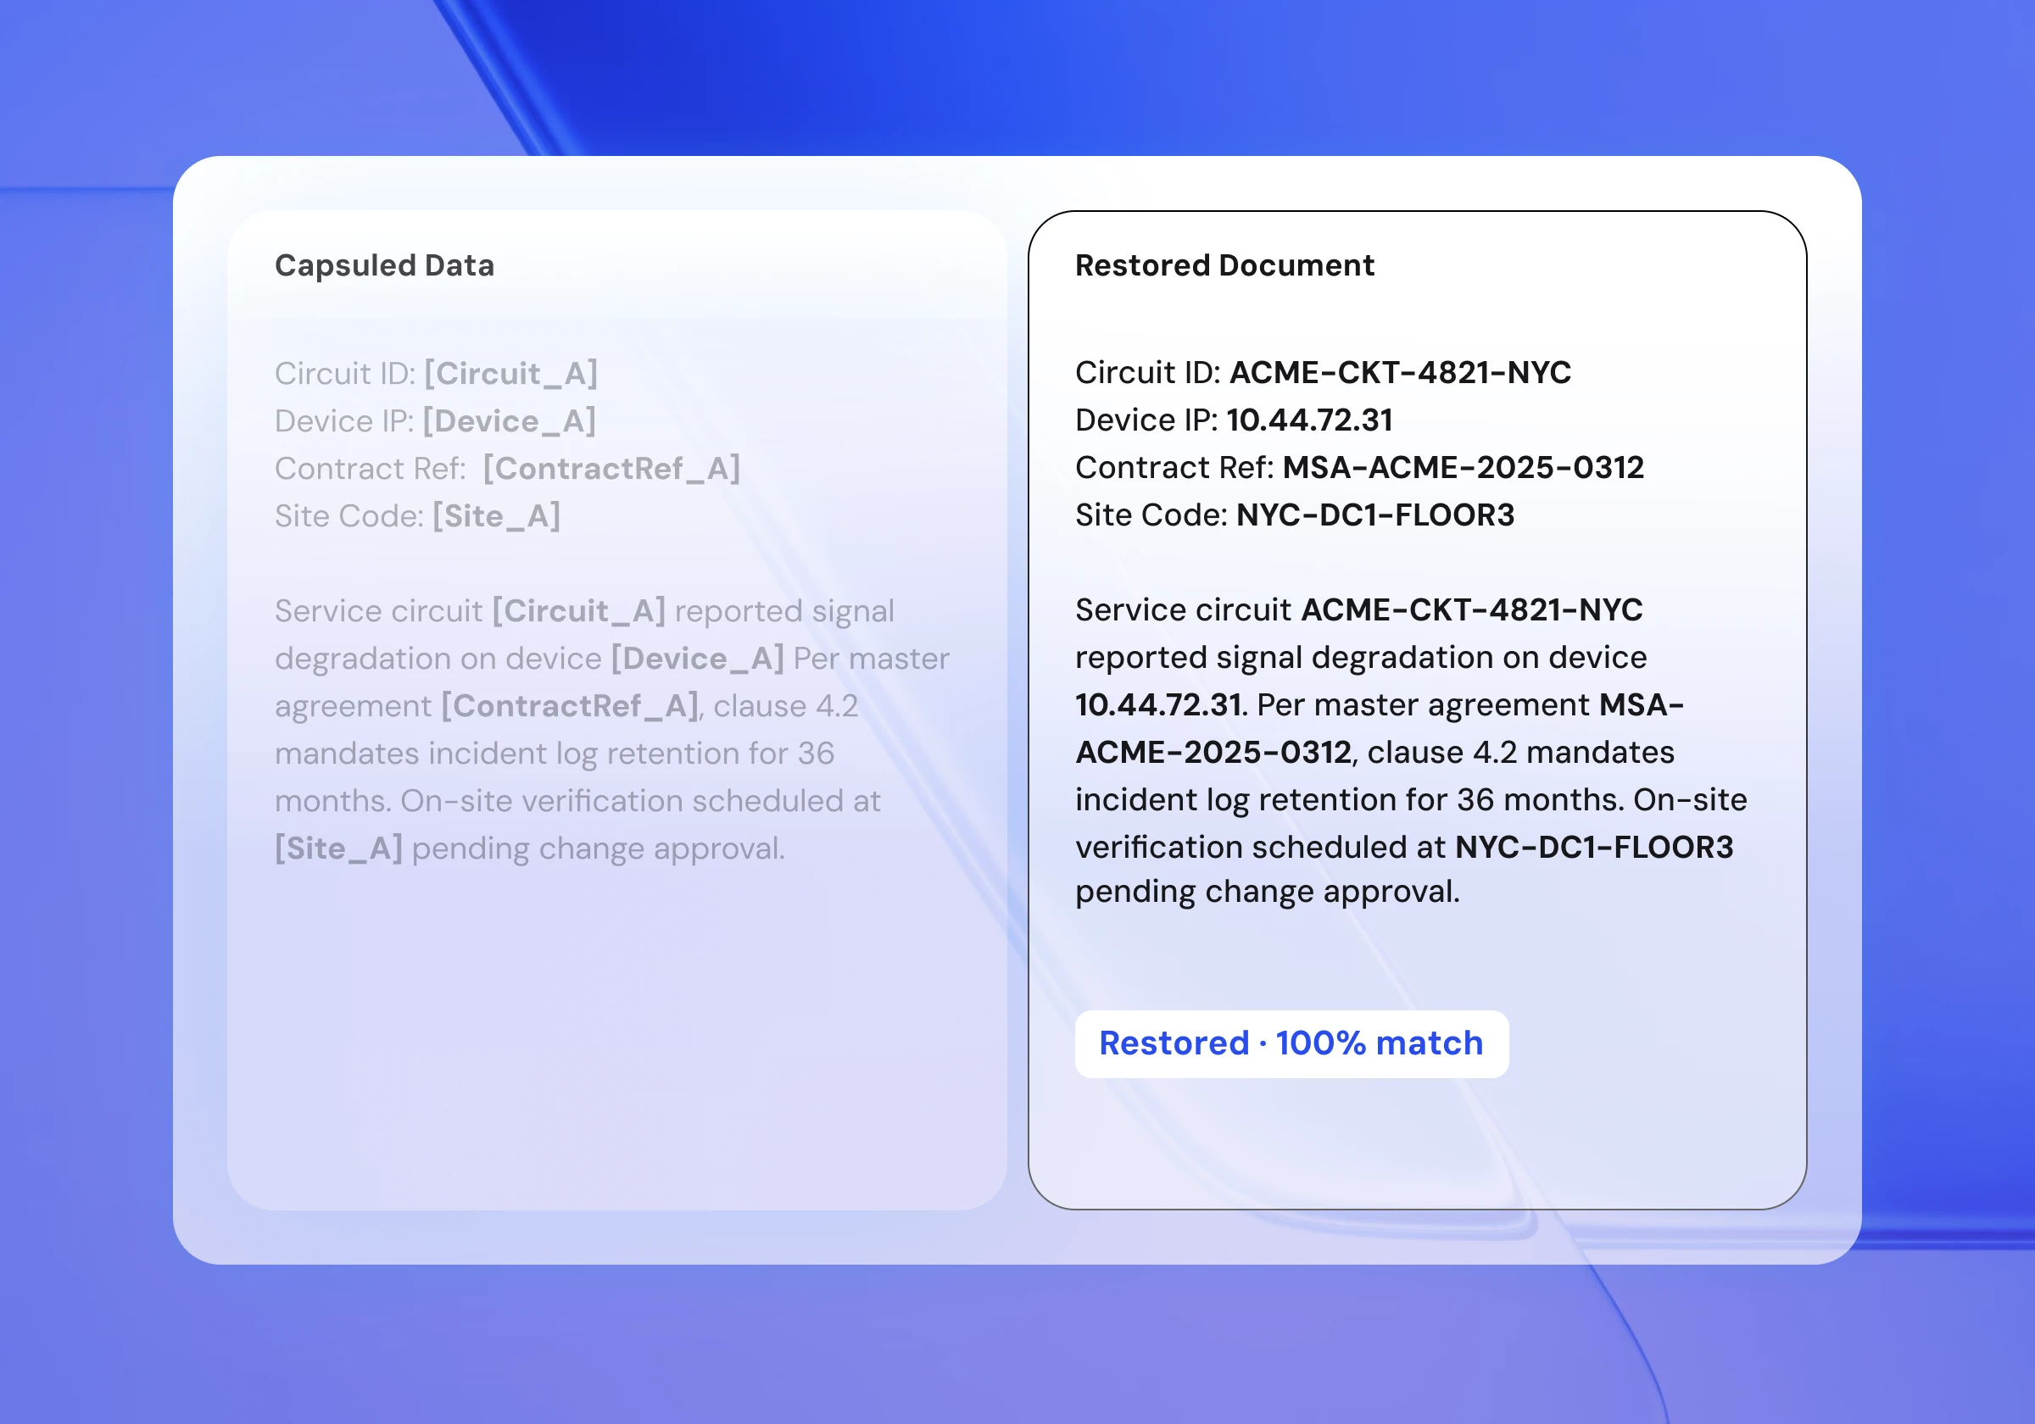The image size is (2035, 1424).
Task: Click "[Circuit_A]" after the words "Service circuit"
Action: pyautogui.click(x=579, y=611)
